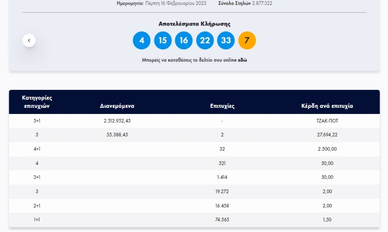Click the 'Αποτελέσματα Κλήρωσης' heading
388x232 pixels.
[194, 24]
